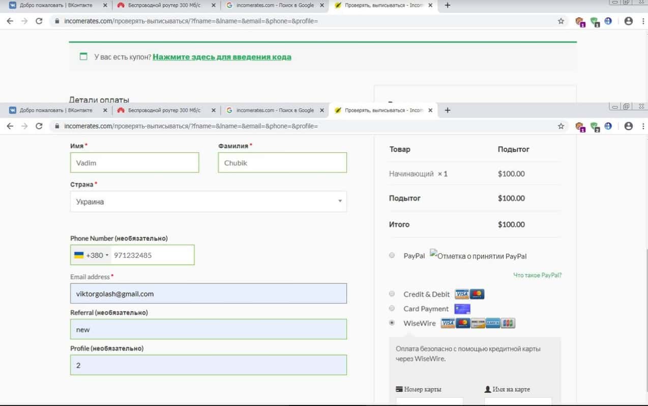Focus the Имя field containing Vadim
Viewport: 648px width, 406px height.
(x=134, y=163)
